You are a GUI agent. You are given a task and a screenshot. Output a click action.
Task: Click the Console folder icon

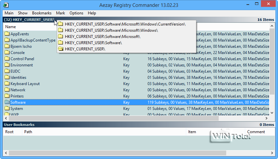pyautogui.click(x=7, y=52)
